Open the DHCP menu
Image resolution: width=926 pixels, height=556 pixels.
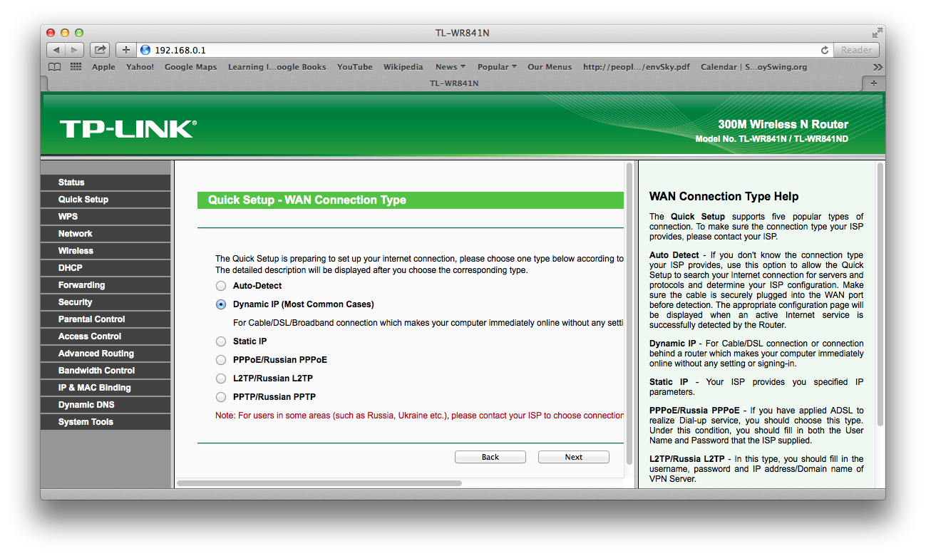click(106, 268)
